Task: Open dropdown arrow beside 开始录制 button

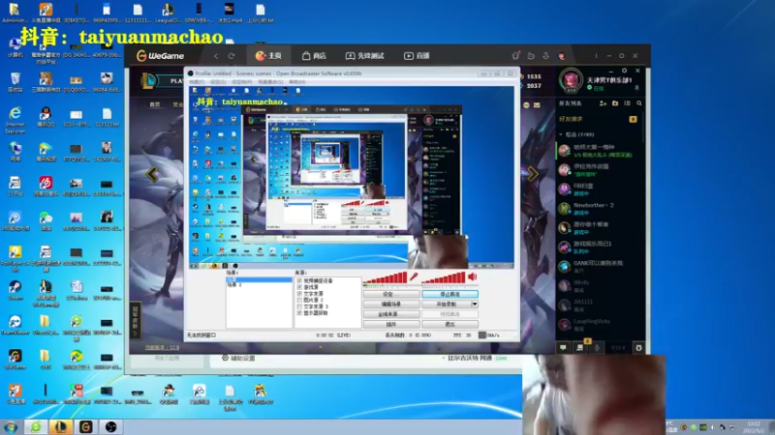Action: pos(475,304)
